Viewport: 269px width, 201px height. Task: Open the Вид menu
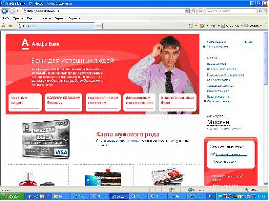[x=30, y=18]
